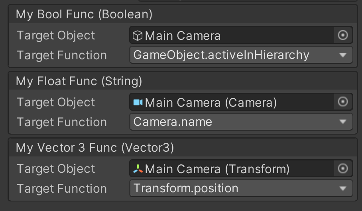Click Target Function label under My Float Func
The width and height of the screenshot is (362, 211).
click(62, 122)
